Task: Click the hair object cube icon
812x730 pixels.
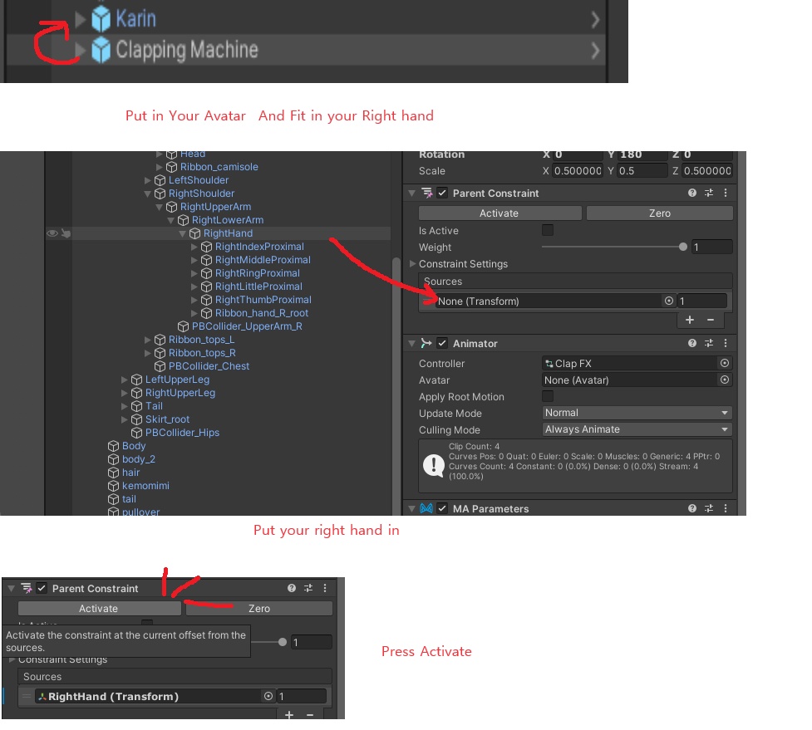Action: tap(113, 473)
